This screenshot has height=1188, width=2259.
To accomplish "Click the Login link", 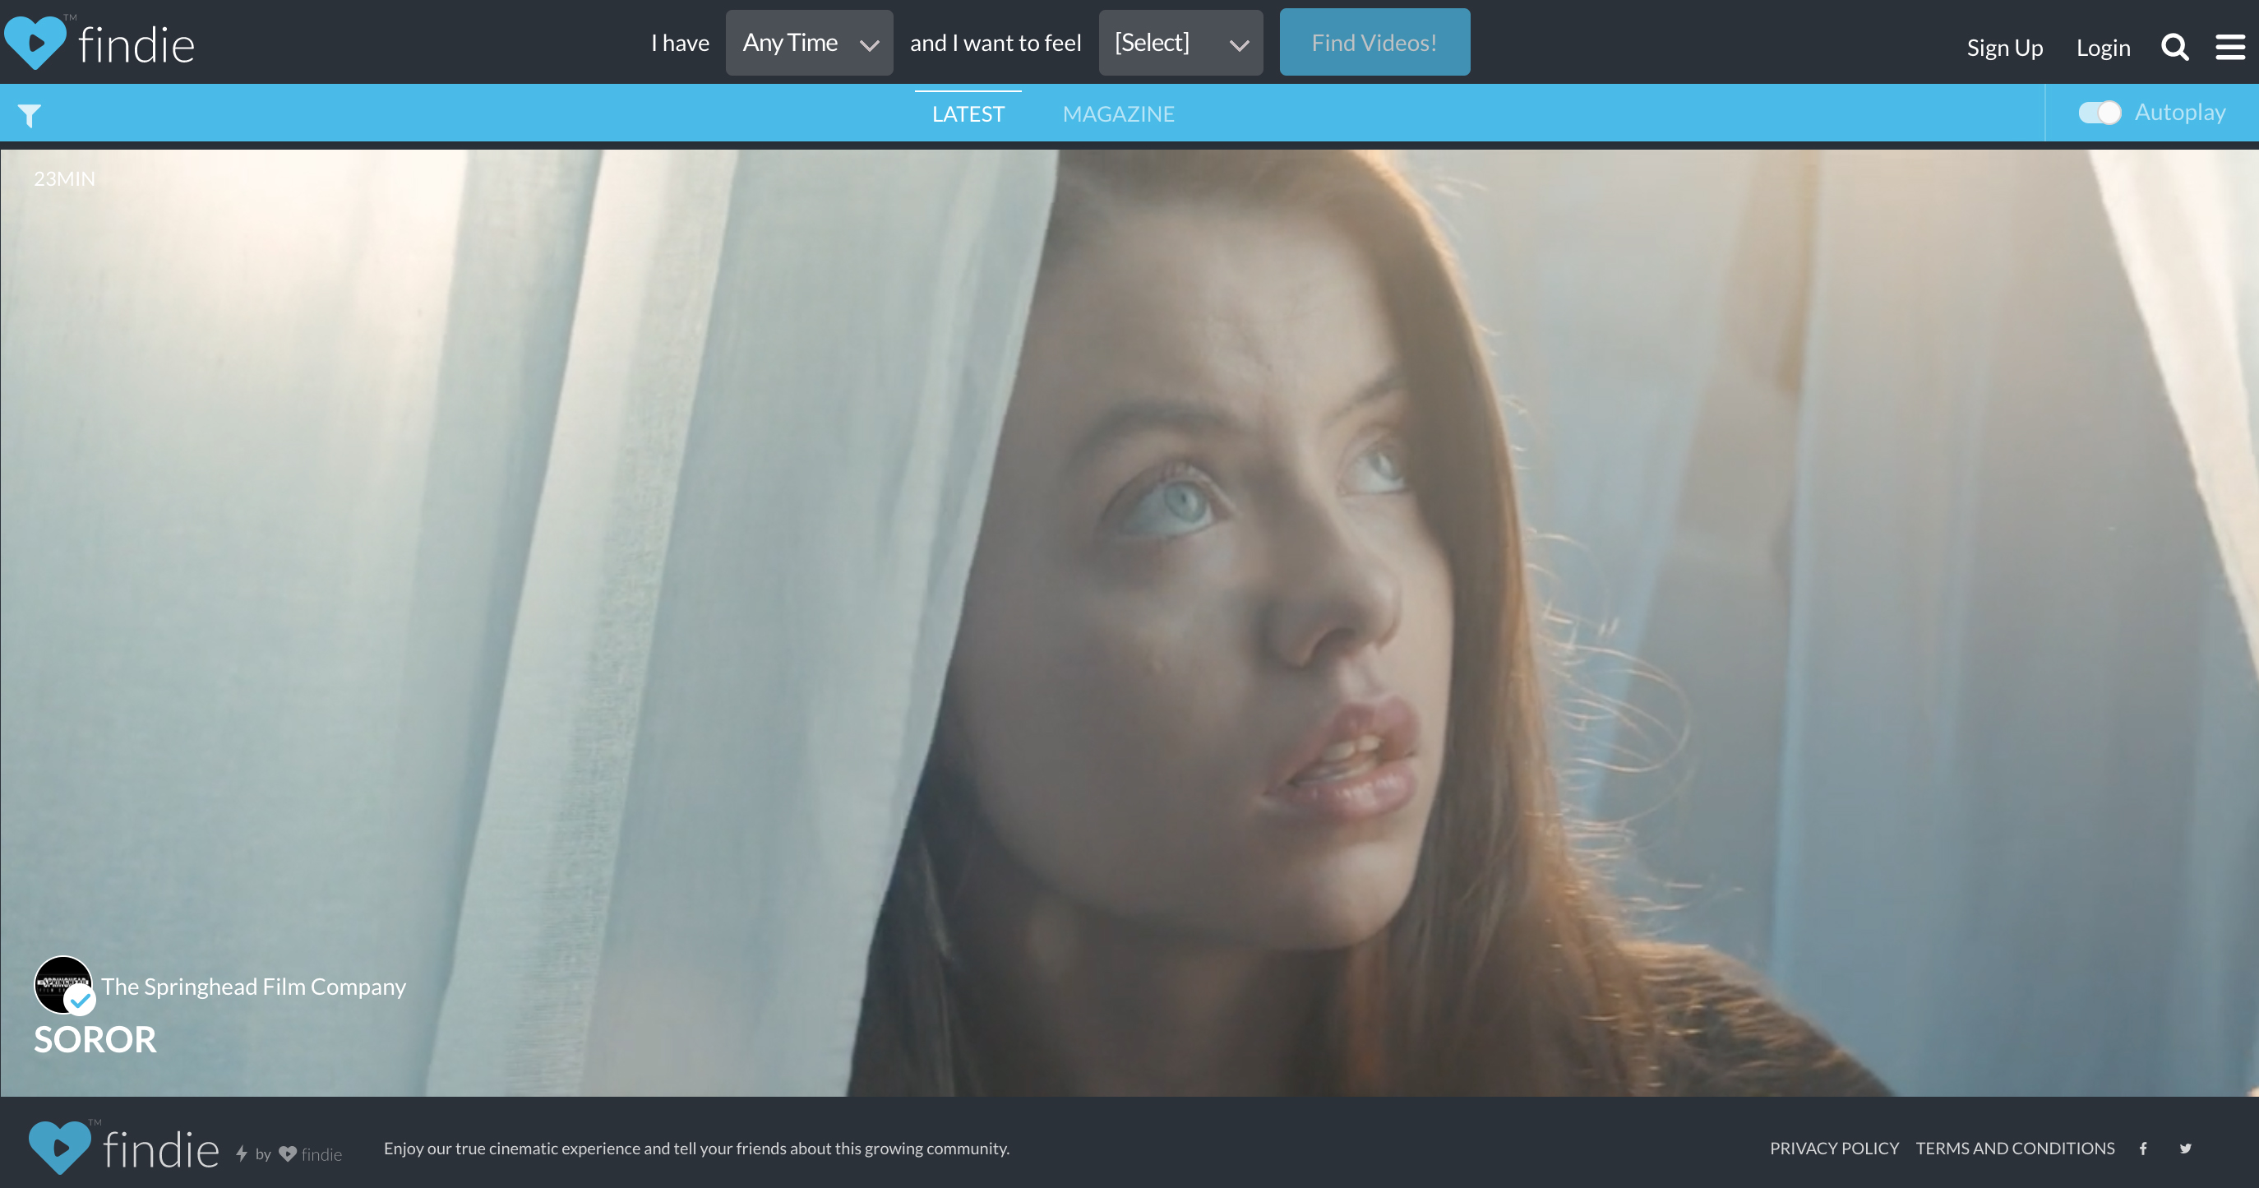I will point(2102,49).
